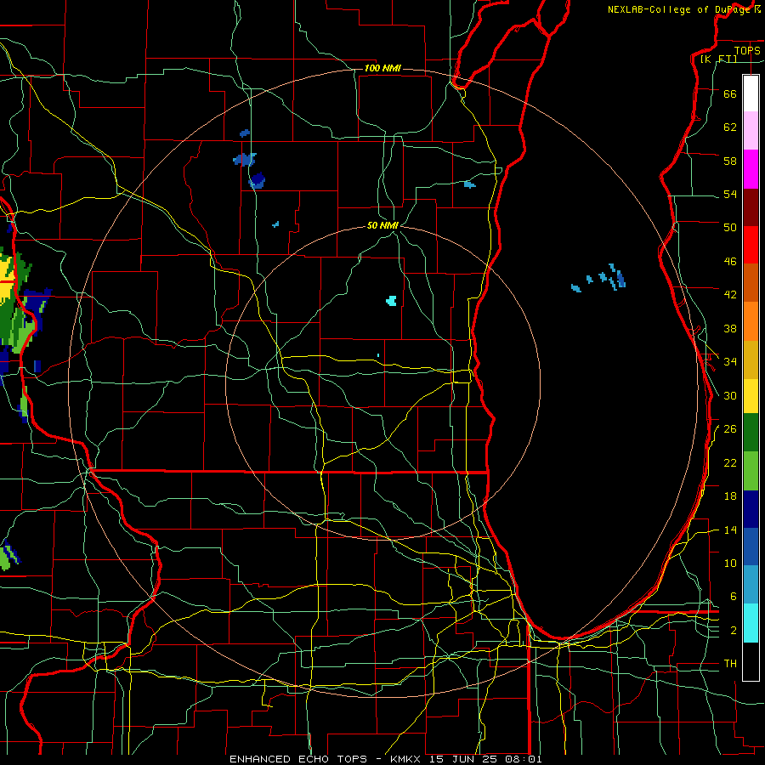Click the 58 value on the legend scale
Image resolution: width=765 pixels, height=765 pixels.
point(730,161)
